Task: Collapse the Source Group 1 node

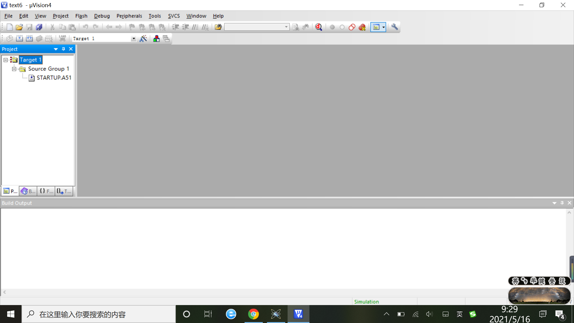Action: (x=14, y=69)
